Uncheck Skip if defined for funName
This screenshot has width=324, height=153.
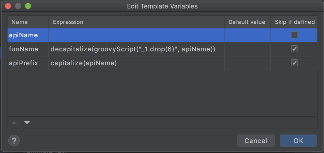coord(294,49)
